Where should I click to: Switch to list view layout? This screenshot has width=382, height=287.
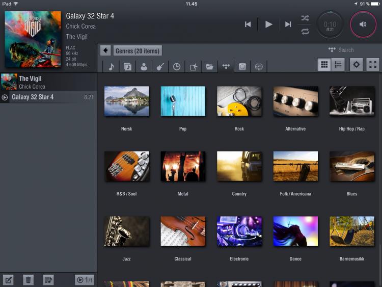click(x=338, y=65)
